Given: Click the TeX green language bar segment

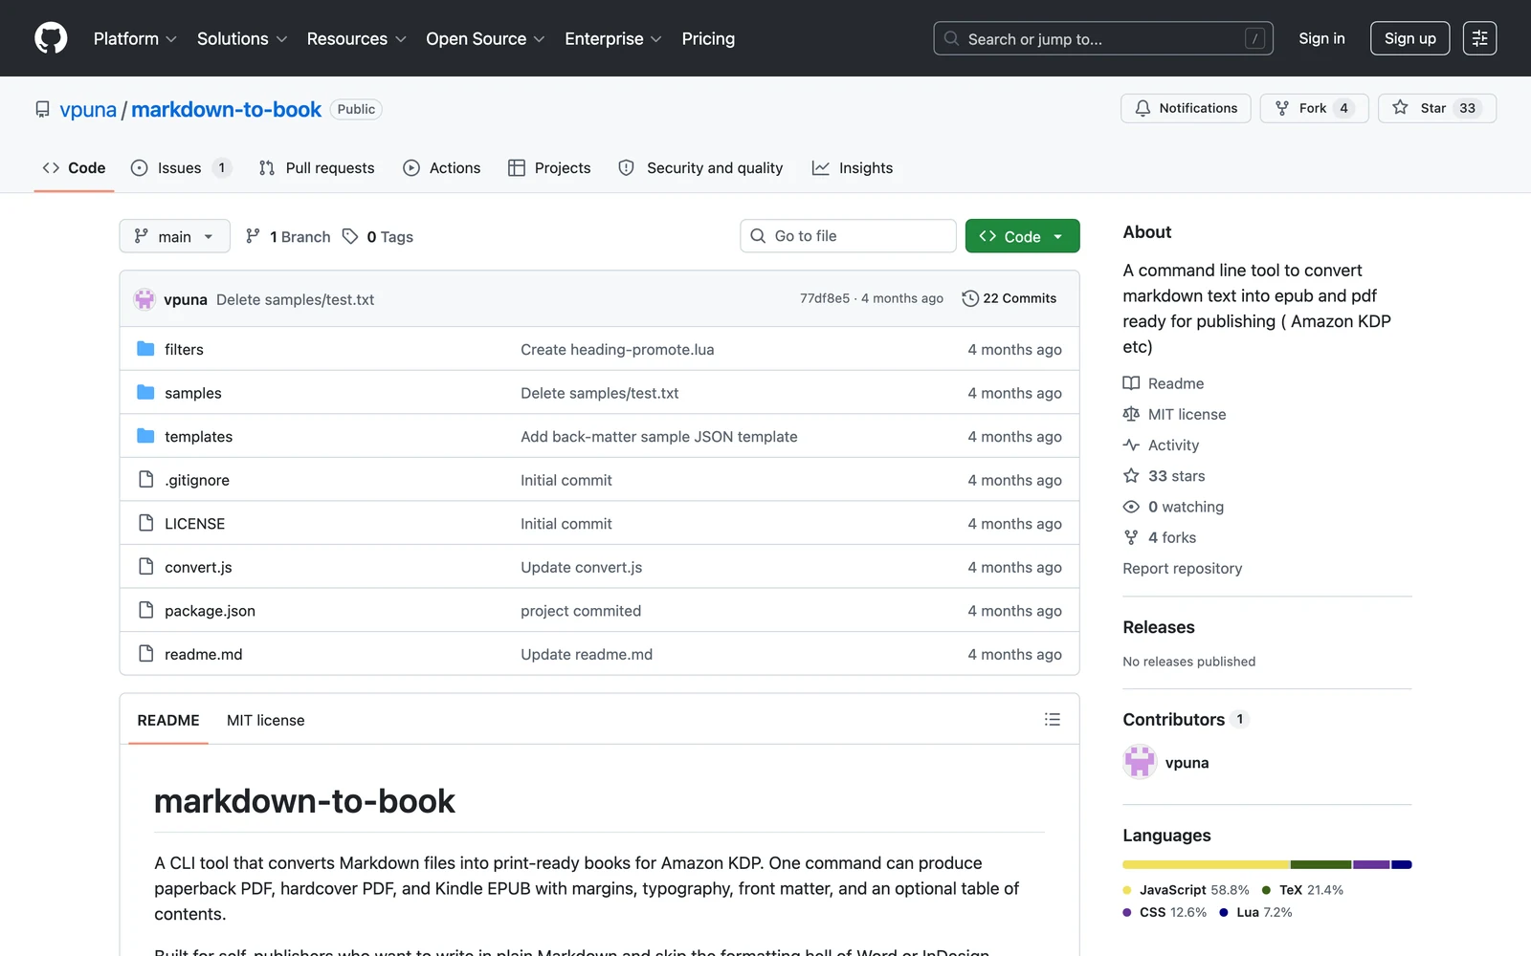Looking at the screenshot, I should [x=1321, y=864].
